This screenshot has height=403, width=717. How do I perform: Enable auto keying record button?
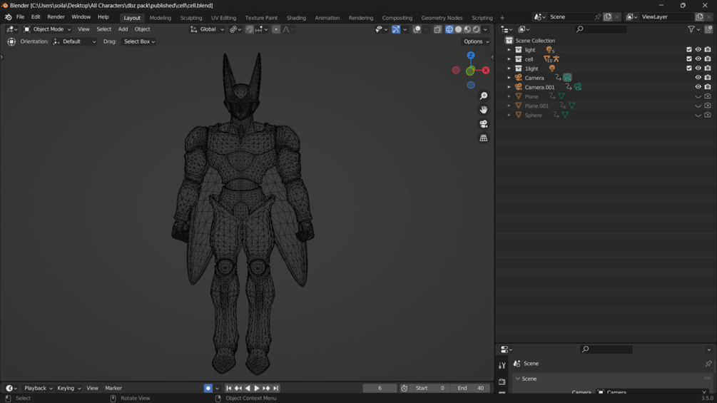(x=208, y=388)
